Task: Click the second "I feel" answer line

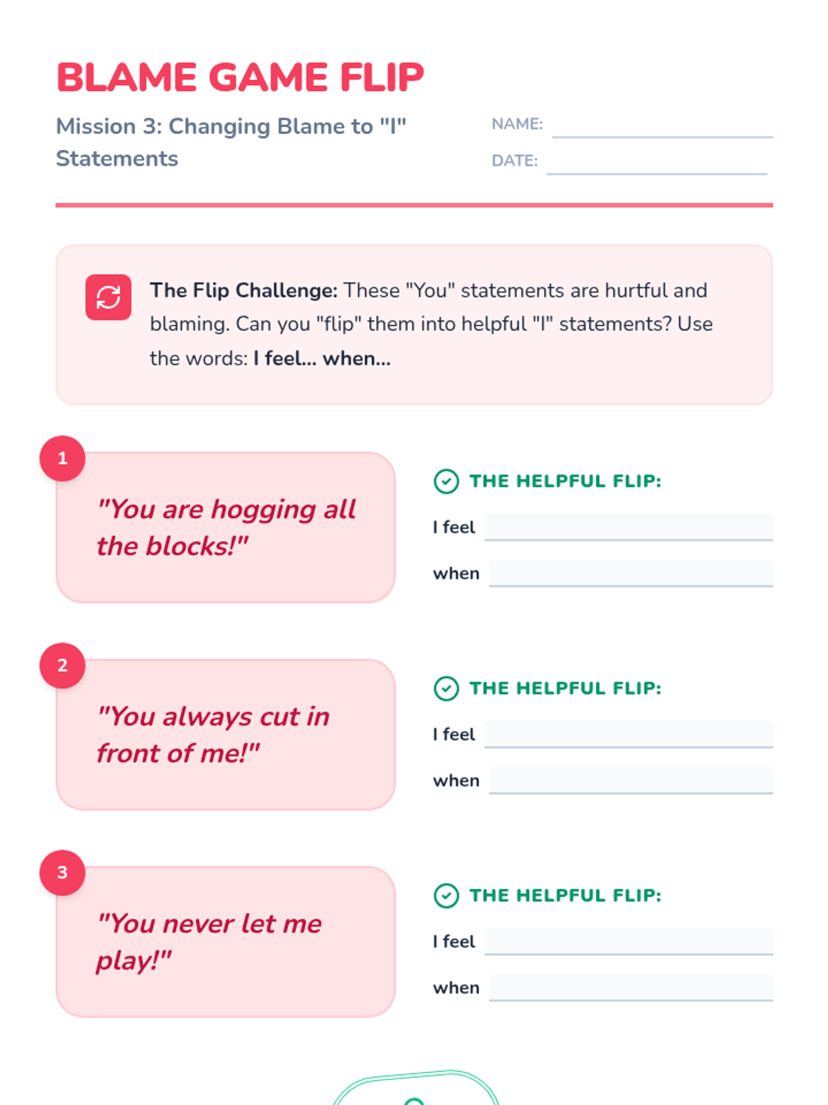Action: click(629, 735)
